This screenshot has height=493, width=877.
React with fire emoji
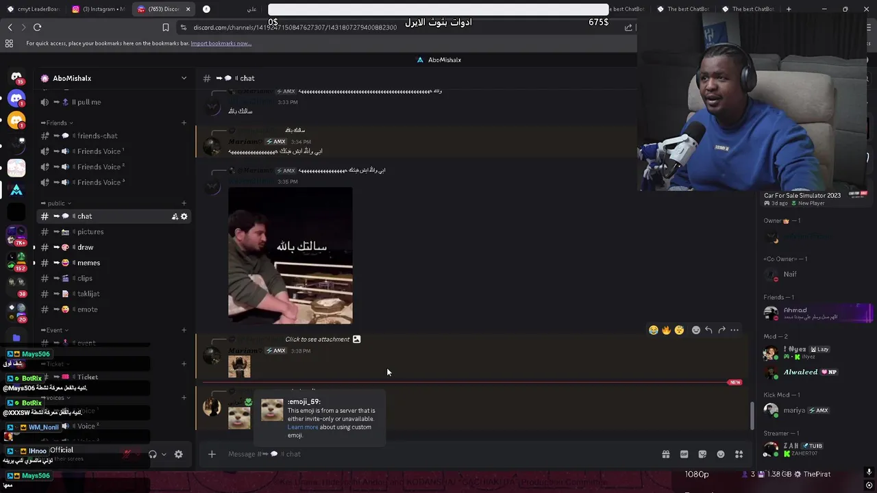(x=666, y=330)
